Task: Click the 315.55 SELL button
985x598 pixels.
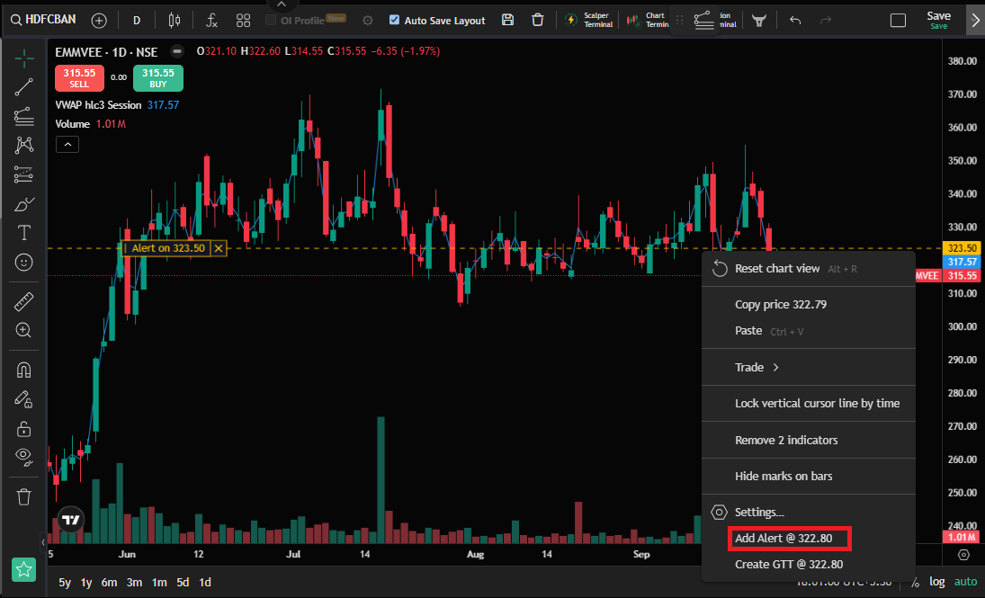Action: click(79, 78)
